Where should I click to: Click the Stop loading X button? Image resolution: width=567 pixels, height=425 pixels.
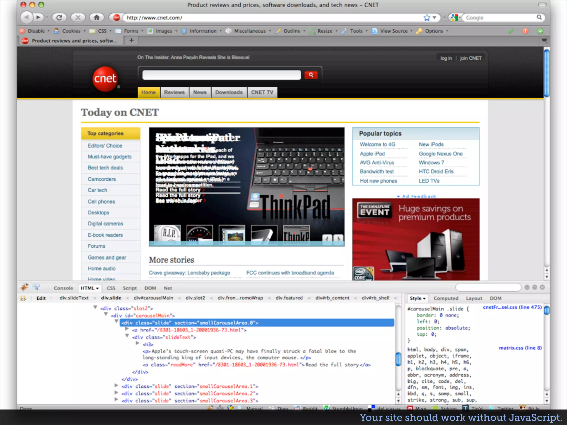[78, 17]
